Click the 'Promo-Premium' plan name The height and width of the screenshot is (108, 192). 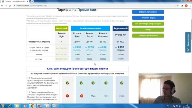point(103,35)
